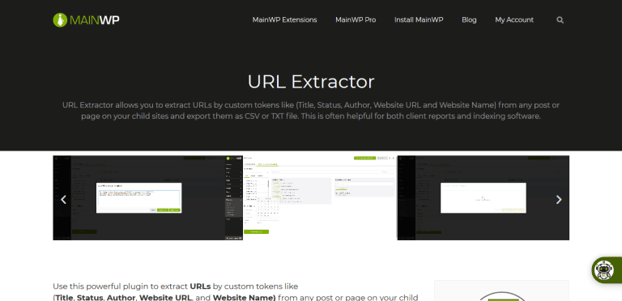622x301 pixels.
Task: Click the header description paragraph about CSV export
Action: [311, 111]
